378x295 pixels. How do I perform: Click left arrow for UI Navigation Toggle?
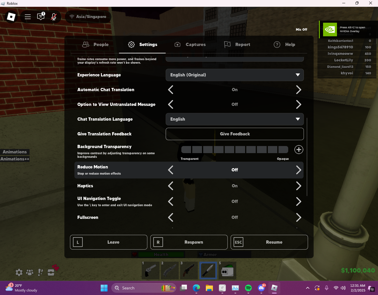coord(171,201)
